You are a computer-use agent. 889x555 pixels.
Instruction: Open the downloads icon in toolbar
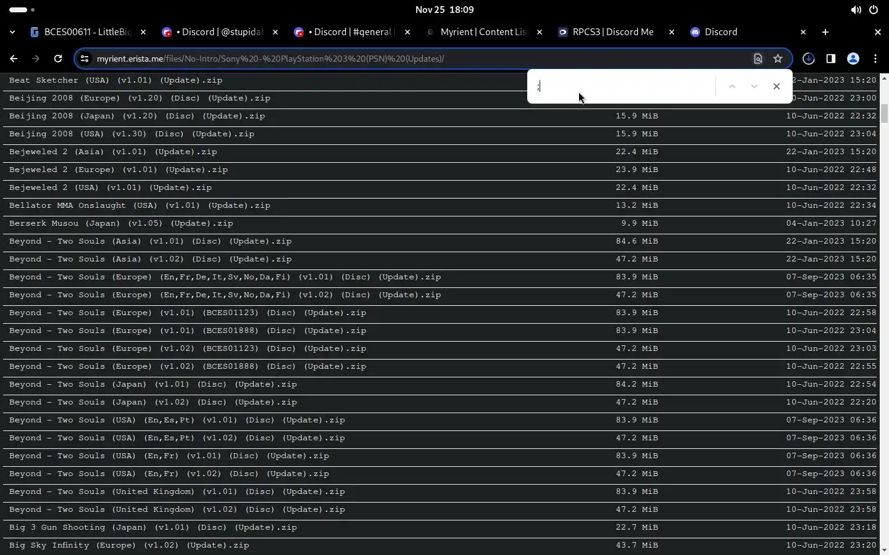pos(809,59)
